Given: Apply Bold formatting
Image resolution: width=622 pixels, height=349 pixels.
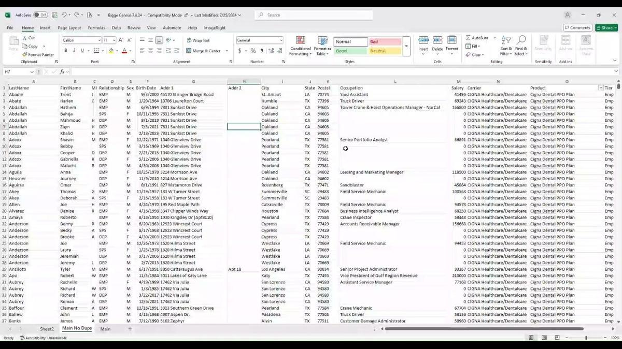Looking at the screenshot, I should pos(66,51).
